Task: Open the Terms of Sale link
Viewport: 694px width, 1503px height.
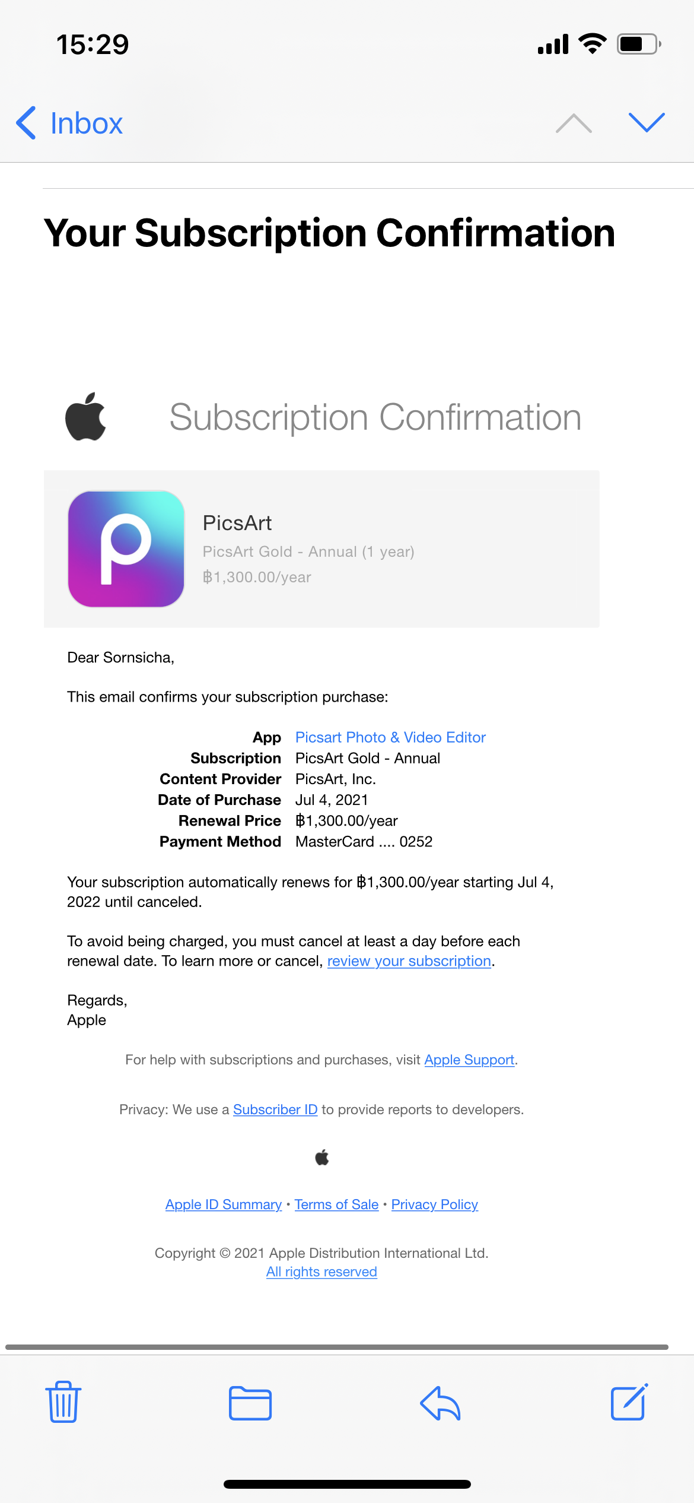Action: tap(336, 1204)
